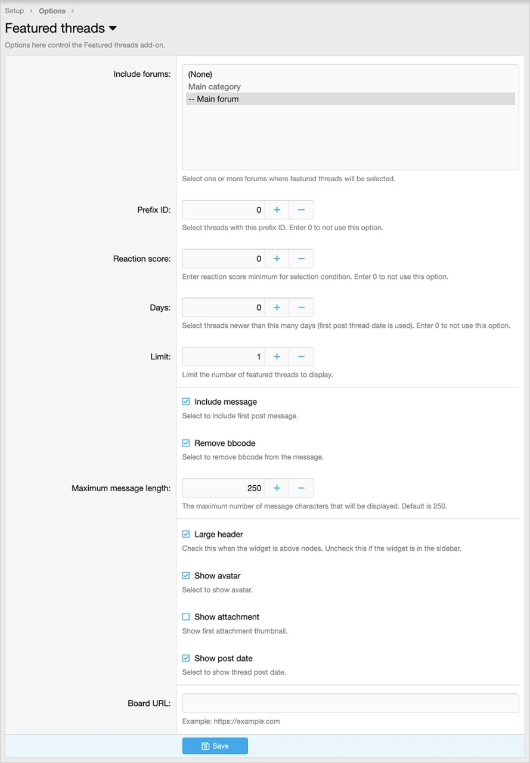
Task: Raise Maximum message length with plus
Action: tap(277, 488)
